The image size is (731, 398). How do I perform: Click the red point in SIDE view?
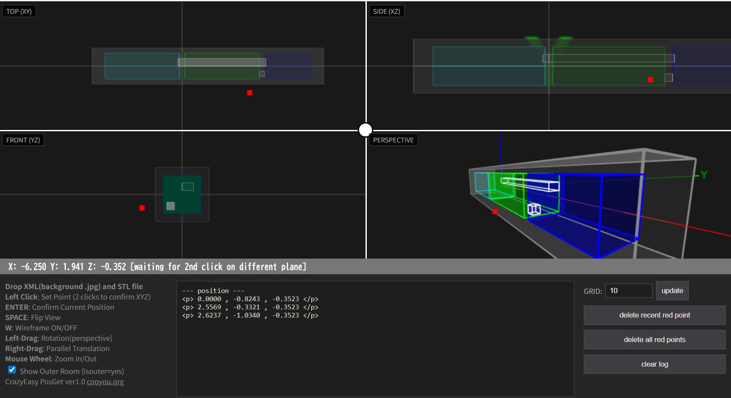tap(650, 80)
